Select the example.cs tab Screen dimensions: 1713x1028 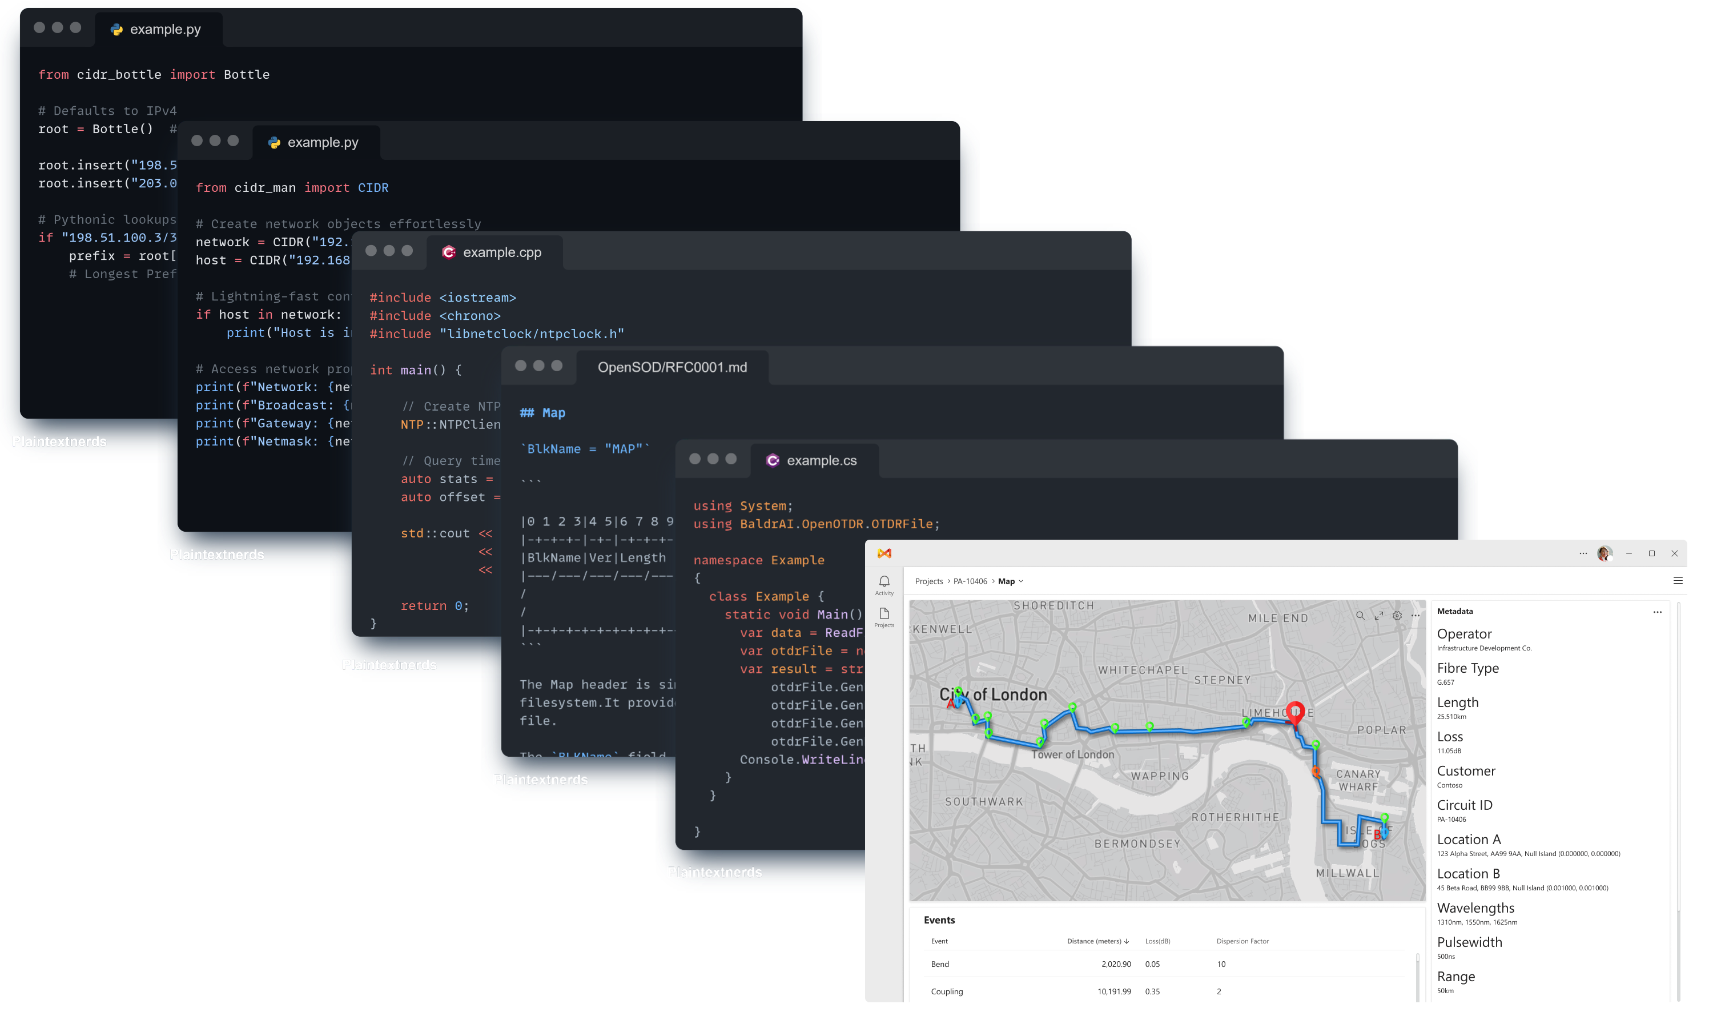tap(814, 461)
